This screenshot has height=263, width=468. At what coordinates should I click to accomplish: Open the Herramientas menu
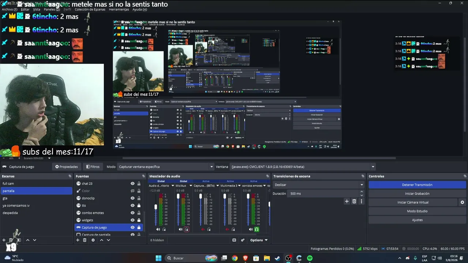pos(119,9)
